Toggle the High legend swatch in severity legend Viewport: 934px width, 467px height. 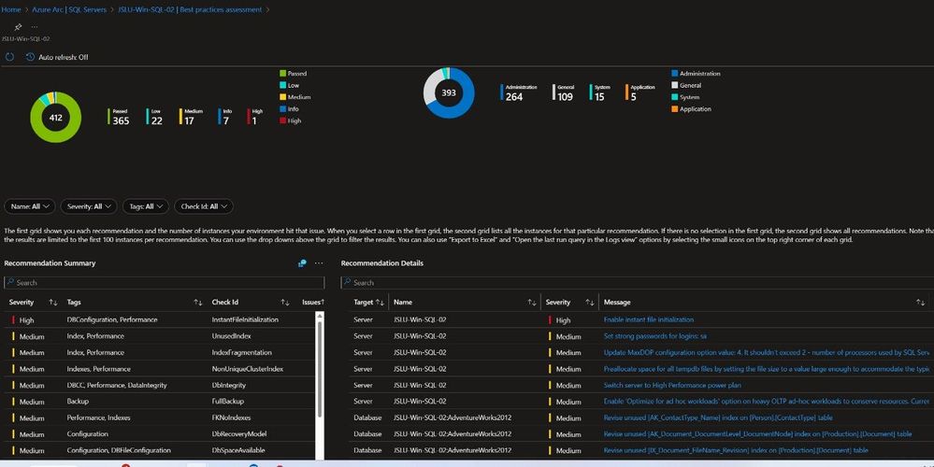(x=282, y=120)
